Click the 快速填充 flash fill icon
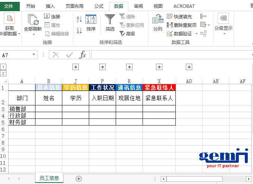The width and height of the screenshot is (253, 184). point(169,16)
